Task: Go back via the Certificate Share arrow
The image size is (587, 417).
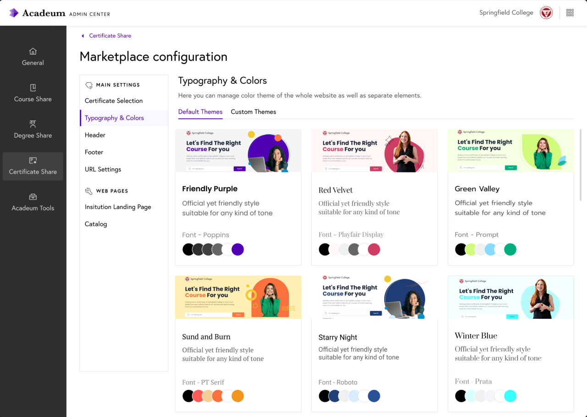Action: click(x=83, y=36)
